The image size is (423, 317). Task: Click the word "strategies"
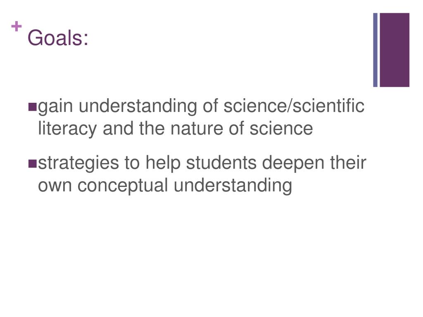78,163
